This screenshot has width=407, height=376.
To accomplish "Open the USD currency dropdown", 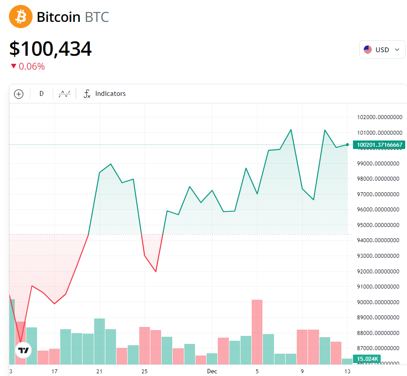I will [382, 50].
